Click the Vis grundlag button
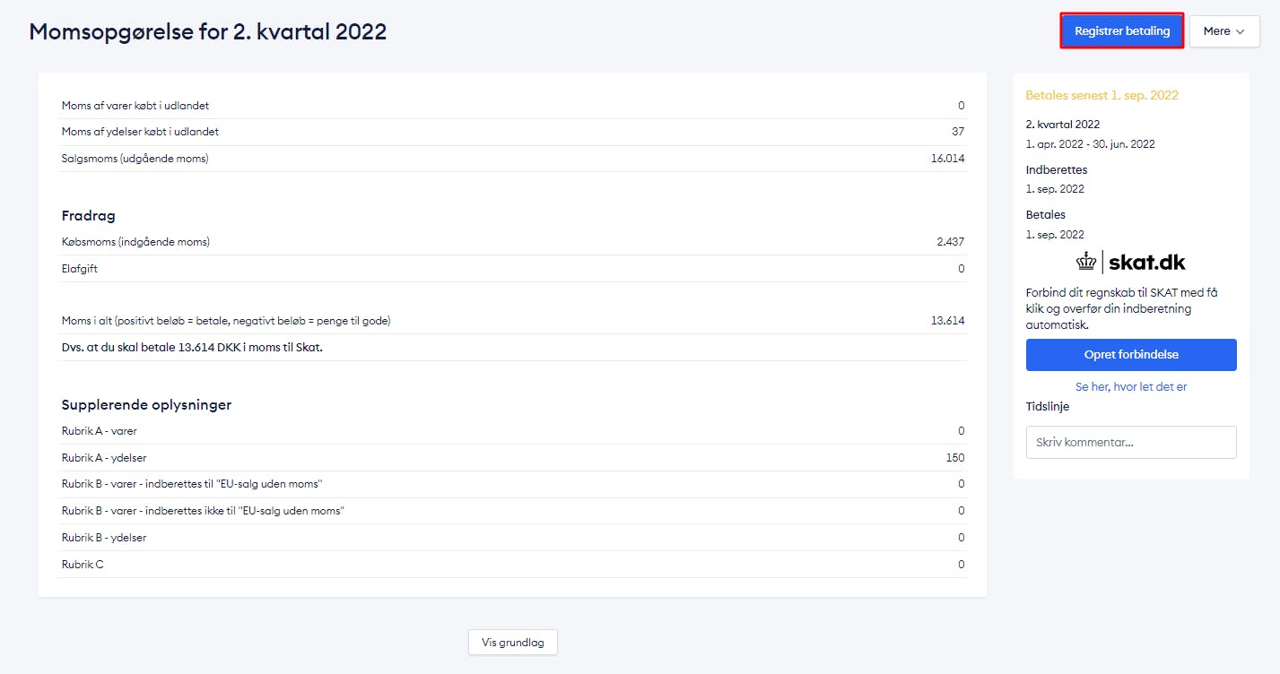The image size is (1280, 674). tap(512, 643)
